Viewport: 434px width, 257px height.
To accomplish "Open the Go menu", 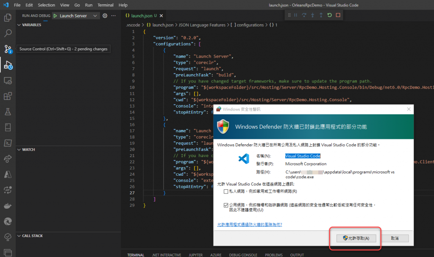I will click(77, 5).
